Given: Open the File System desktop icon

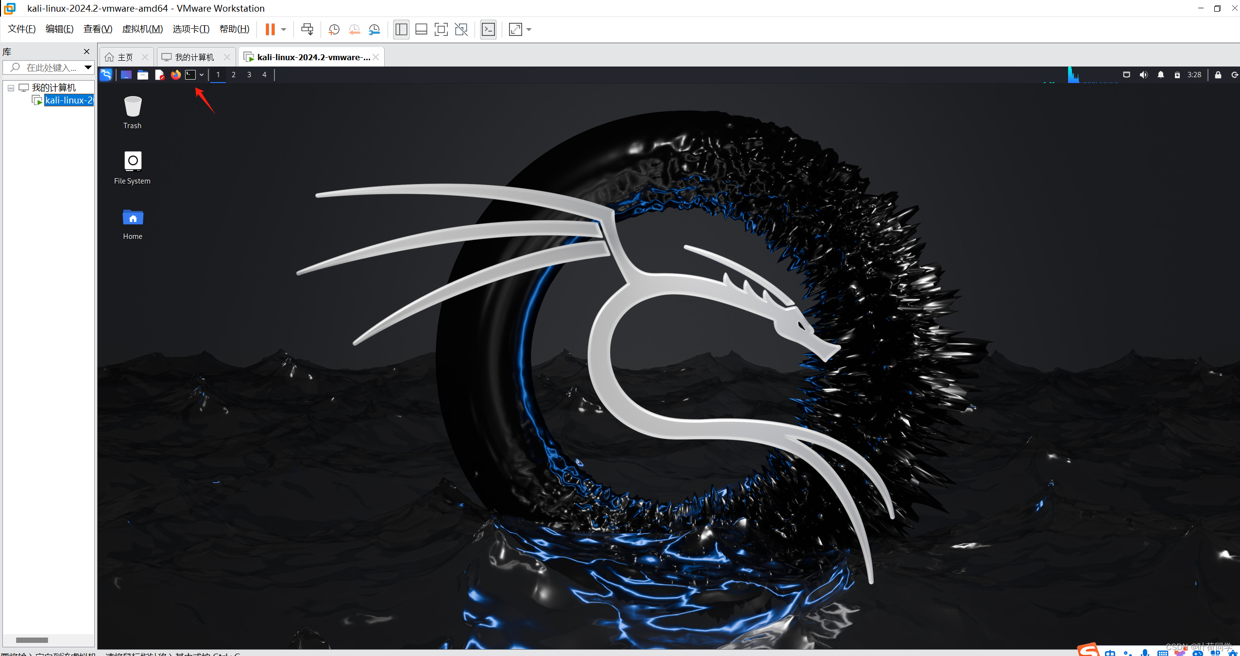Looking at the screenshot, I should click(133, 168).
